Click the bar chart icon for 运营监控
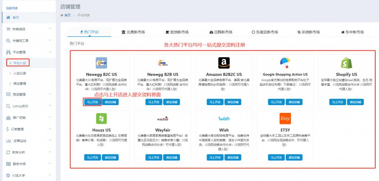Viewport: 379px width, 181px height. coord(9,141)
